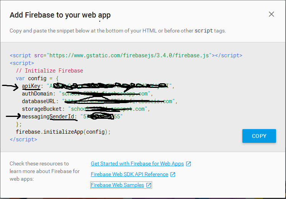Click the opening '<script>' tag on second line
Screen dimensions: 286x199
(x=22, y=63)
